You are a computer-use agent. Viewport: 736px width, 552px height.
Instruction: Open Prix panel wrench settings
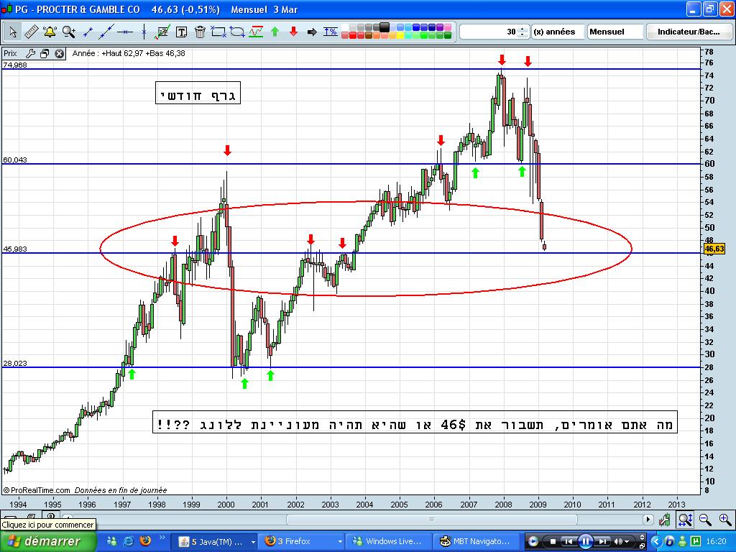coord(30,53)
